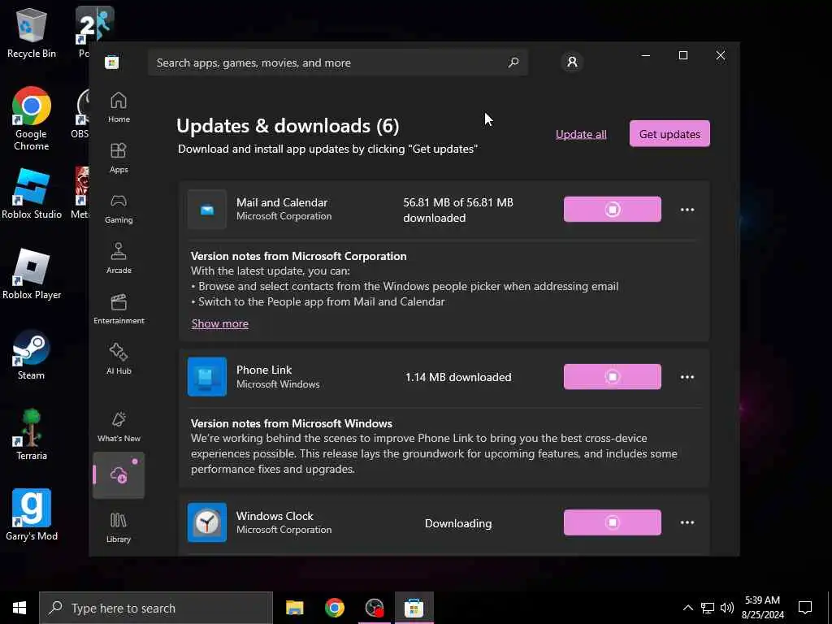Click the Phone Link app icon
The image size is (832, 624).
click(x=207, y=377)
